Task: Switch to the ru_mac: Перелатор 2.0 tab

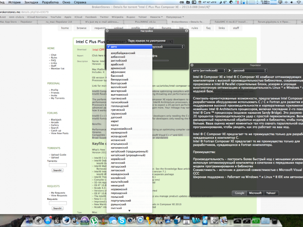Action: click(59, 22)
